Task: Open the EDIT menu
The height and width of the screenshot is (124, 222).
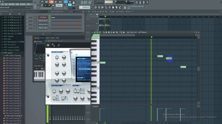Action: [2, 4]
